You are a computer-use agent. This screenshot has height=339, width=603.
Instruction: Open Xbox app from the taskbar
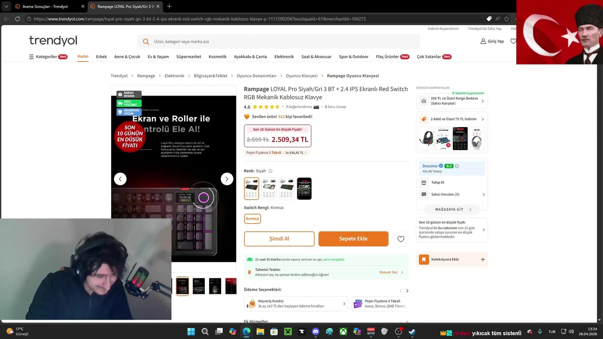coord(343,331)
